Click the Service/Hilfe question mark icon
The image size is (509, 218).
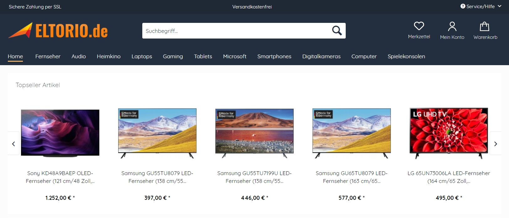tap(463, 6)
